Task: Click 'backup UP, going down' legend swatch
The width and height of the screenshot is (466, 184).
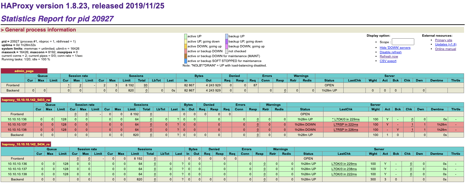Action: click(x=226, y=41)
